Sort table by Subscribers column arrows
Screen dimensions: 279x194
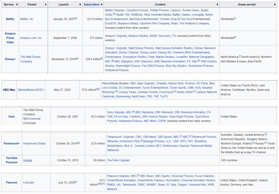coord(101,5)
